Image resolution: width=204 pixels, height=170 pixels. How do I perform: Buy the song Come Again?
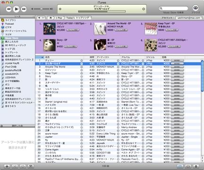[x=177, y=150]
